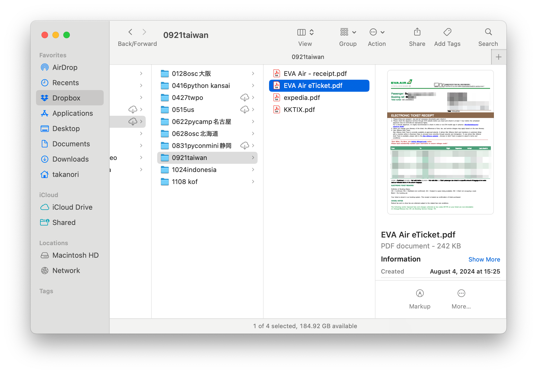Click the Markup icon in preview pane
The image size is (537, 374).
420,293
